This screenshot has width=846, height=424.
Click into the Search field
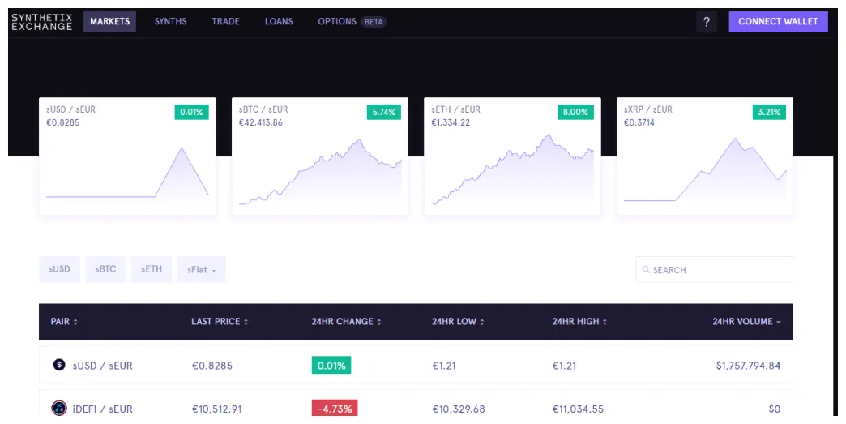[x=715, y=270]
